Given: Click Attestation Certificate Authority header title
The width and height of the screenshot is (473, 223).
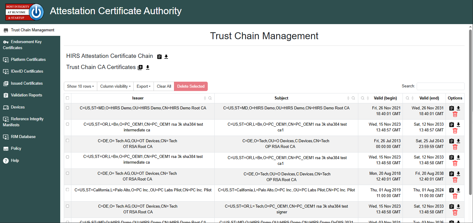Looking at the screenshot, I should pos(116,11).
